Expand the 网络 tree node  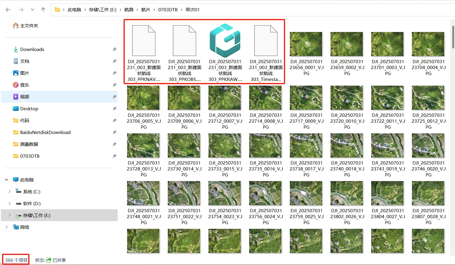coord(7,227)
